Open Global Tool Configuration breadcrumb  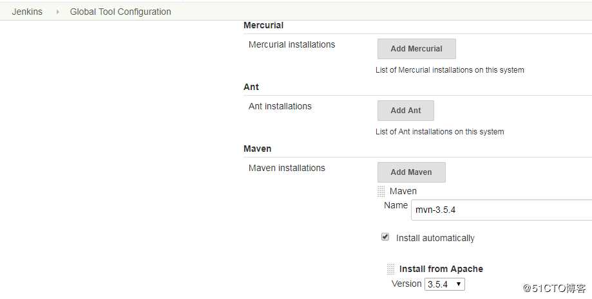coord(120,12)
